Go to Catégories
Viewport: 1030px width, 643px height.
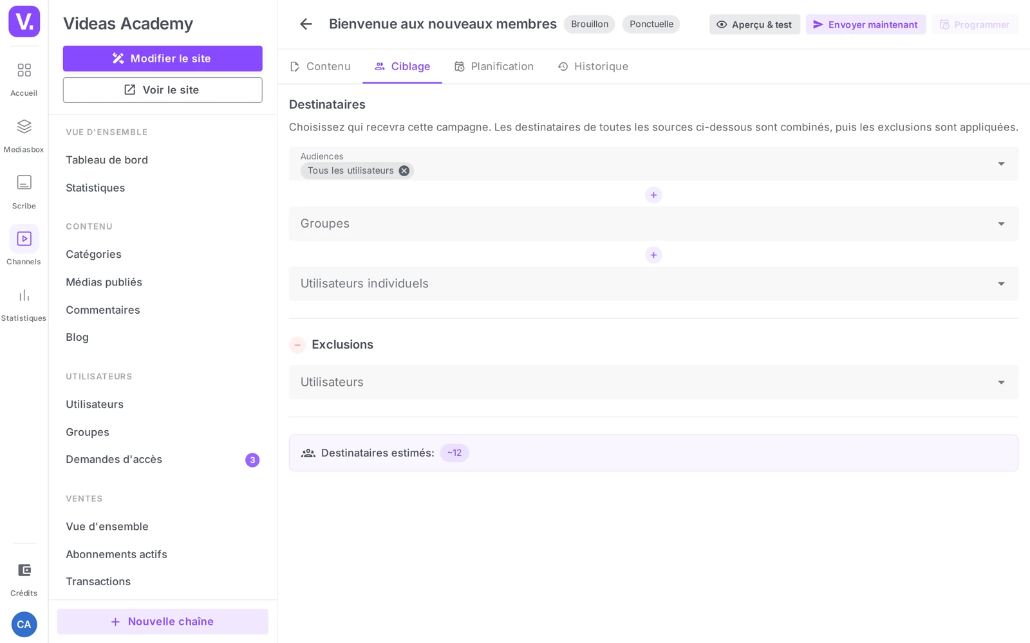pyautogui.click(x=93, y=255)
